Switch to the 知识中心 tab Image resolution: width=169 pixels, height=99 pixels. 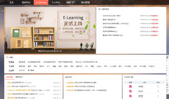(26, 2)
